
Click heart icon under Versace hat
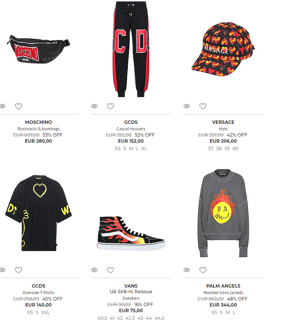(x=203, y=106)
